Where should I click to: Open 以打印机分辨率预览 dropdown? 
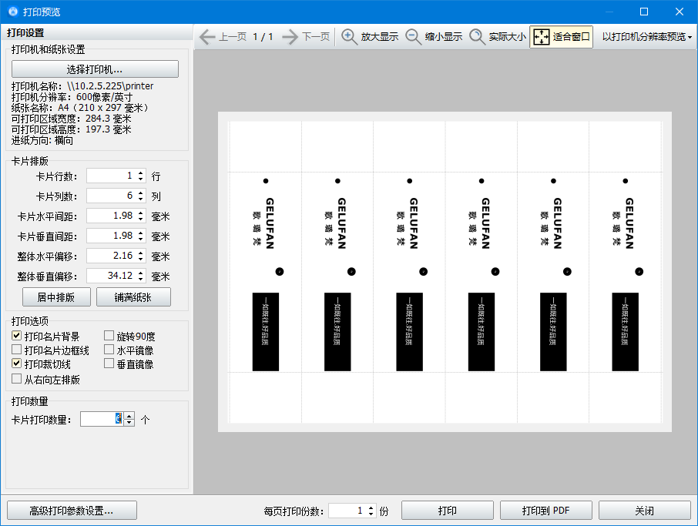coord(646,36)
